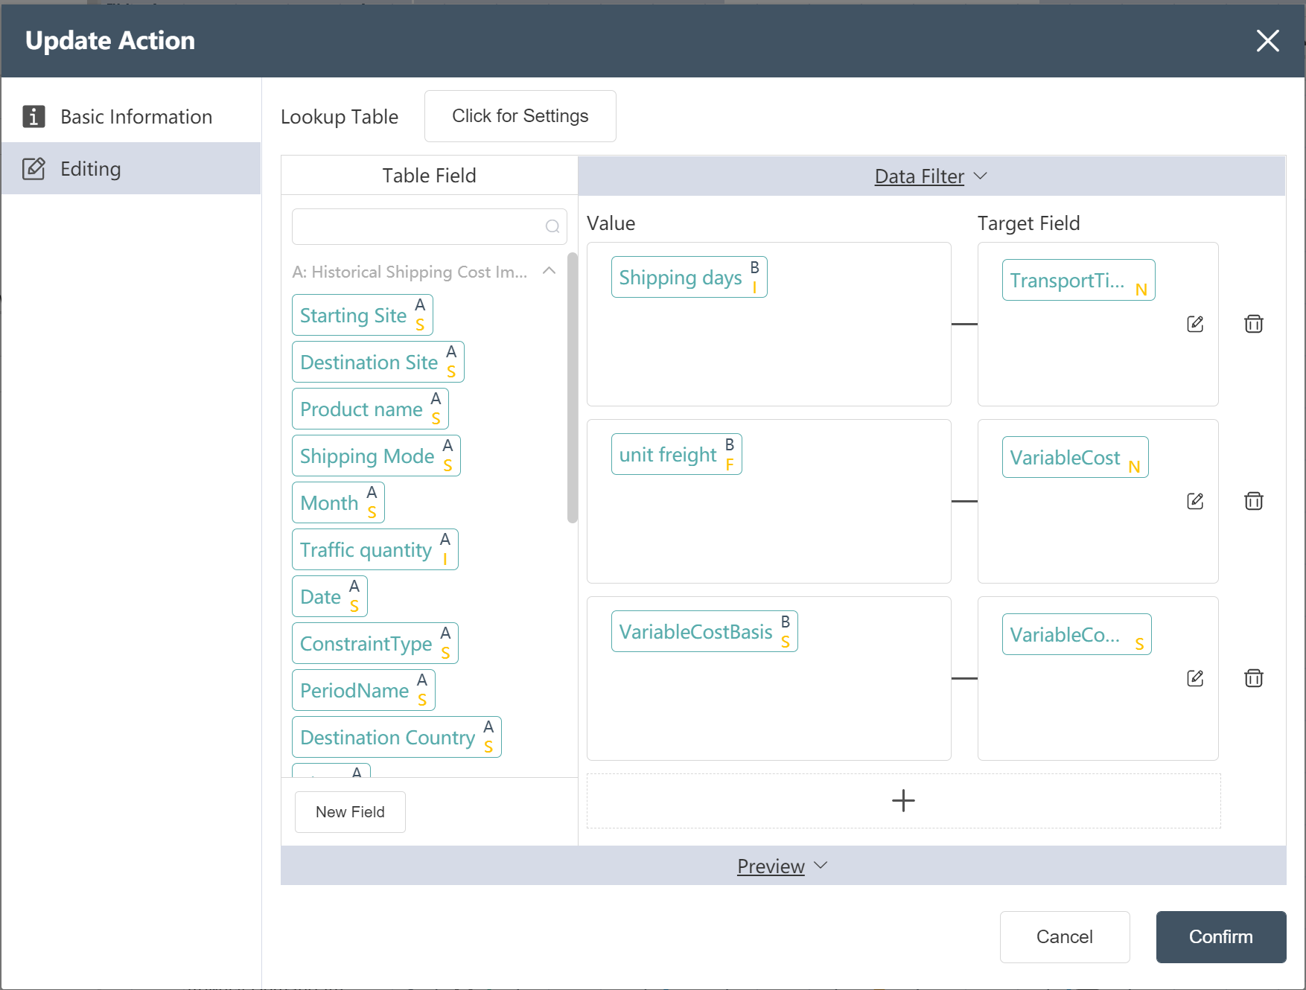Image resolution: width=1306 pixels, height=990 pixels.
Task: Click the Shipping days value tag
Action: 689,277
